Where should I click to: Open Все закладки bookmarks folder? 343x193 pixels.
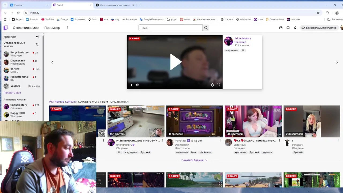pyautogui.click(x=335, y=19)
